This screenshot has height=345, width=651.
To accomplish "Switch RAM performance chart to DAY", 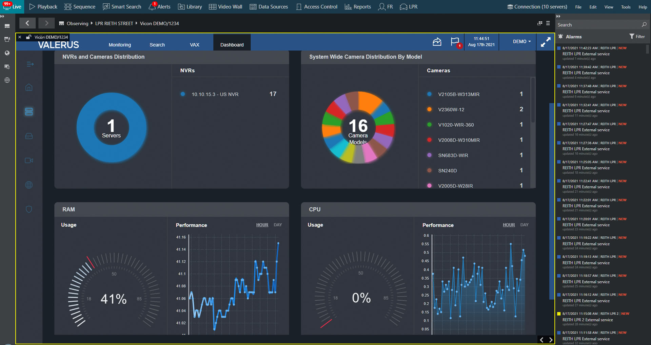I will click(x=278, y=225).
